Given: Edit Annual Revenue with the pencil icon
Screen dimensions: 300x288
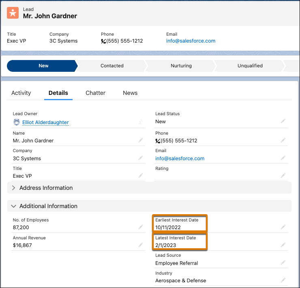Looking at the screenshot, I should (x=141, y=245).
